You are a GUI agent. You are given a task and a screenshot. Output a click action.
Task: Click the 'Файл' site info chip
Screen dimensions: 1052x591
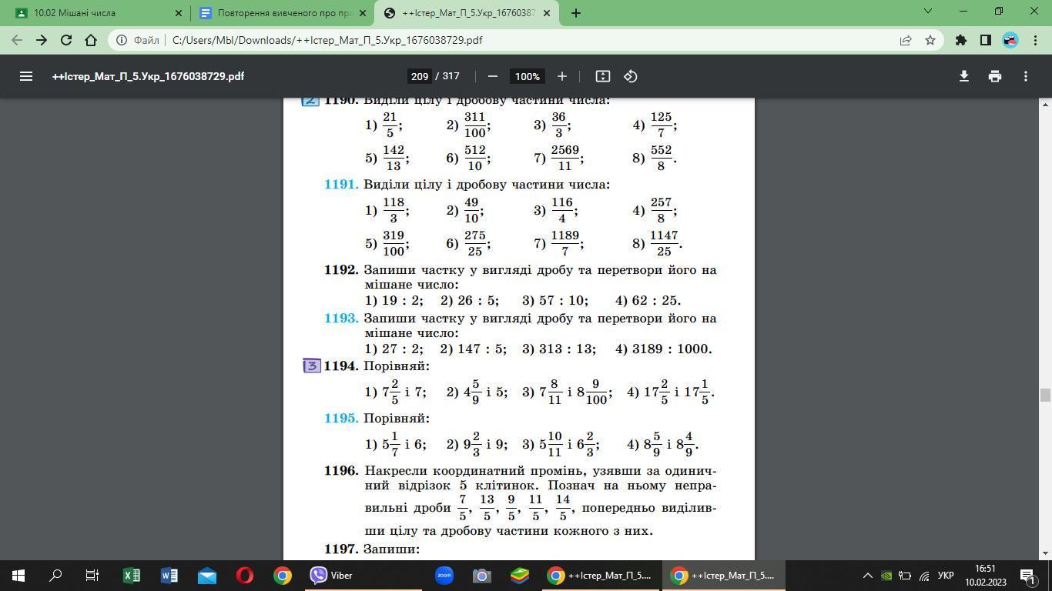(x=138, y=40)
